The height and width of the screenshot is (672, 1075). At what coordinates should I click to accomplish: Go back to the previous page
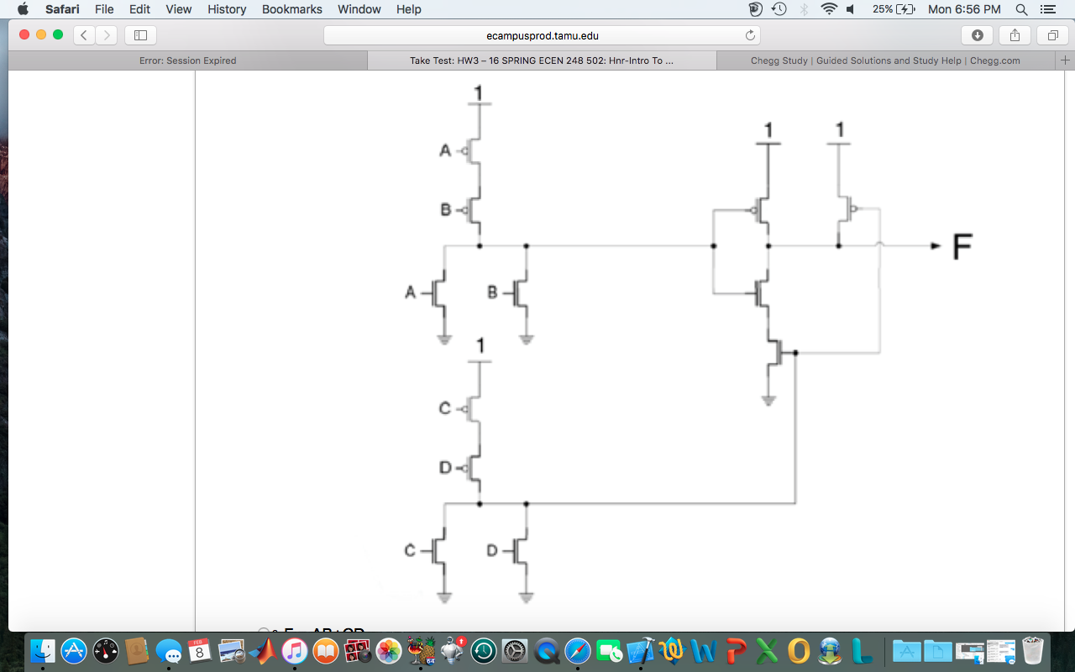[x=83, y=35]
